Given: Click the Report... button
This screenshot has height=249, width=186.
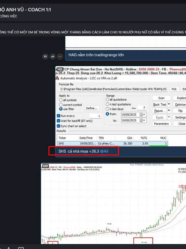Looking at the screenshot, I should [160, 111].
